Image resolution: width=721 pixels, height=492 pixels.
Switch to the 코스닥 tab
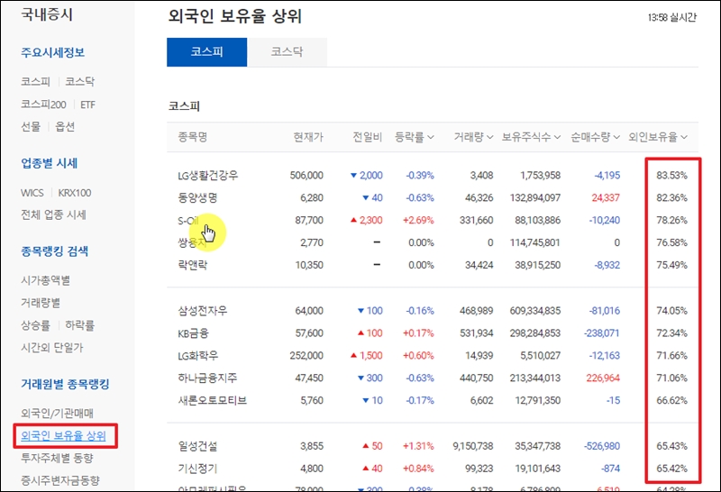pyautogui.click(x=287, y=52)
